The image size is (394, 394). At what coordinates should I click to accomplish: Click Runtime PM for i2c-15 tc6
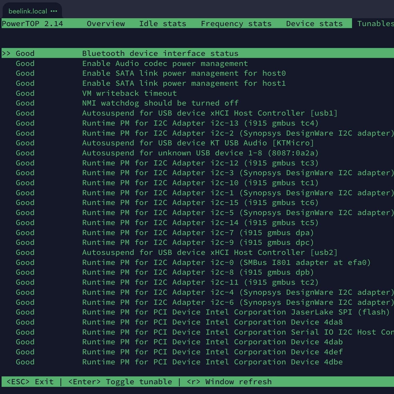200,202
